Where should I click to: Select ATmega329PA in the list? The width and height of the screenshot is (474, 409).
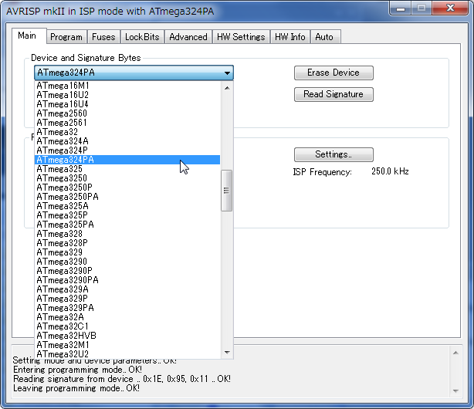coord(127,308)
